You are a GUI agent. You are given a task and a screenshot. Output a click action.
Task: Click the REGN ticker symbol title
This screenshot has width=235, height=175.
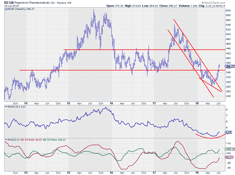[x=9, y=3]
